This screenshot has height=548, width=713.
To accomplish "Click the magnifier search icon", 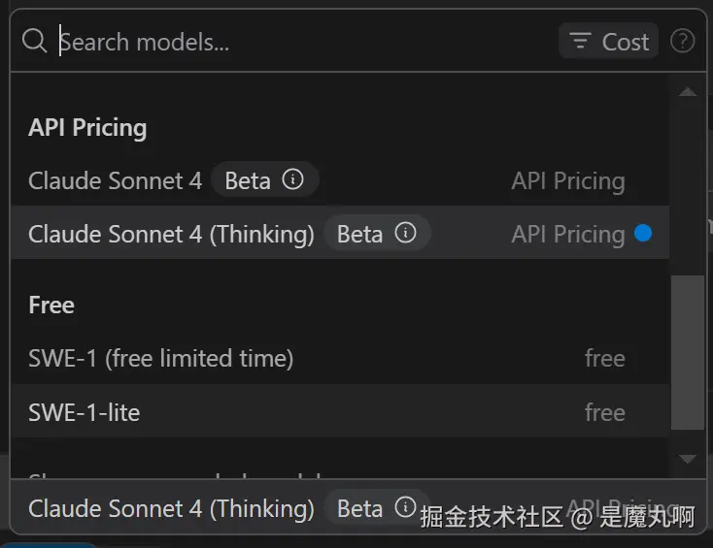I will [34, 42].
